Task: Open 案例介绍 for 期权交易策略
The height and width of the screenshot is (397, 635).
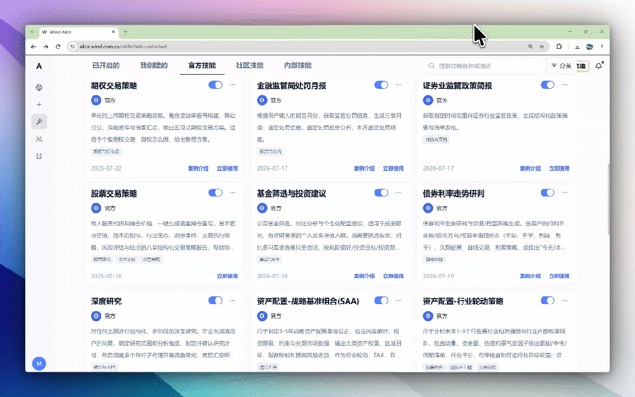Action: click(x=198, y=169)
